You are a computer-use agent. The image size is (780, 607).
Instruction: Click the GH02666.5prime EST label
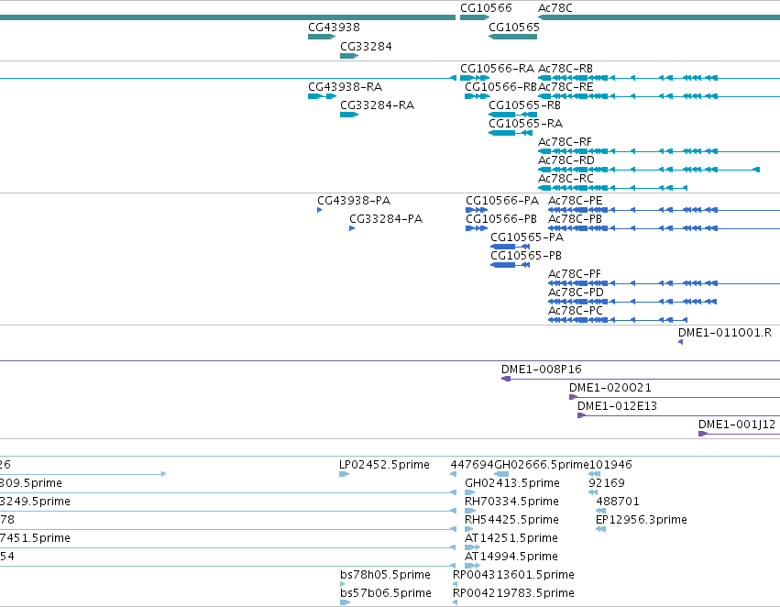tap(541, 465)
